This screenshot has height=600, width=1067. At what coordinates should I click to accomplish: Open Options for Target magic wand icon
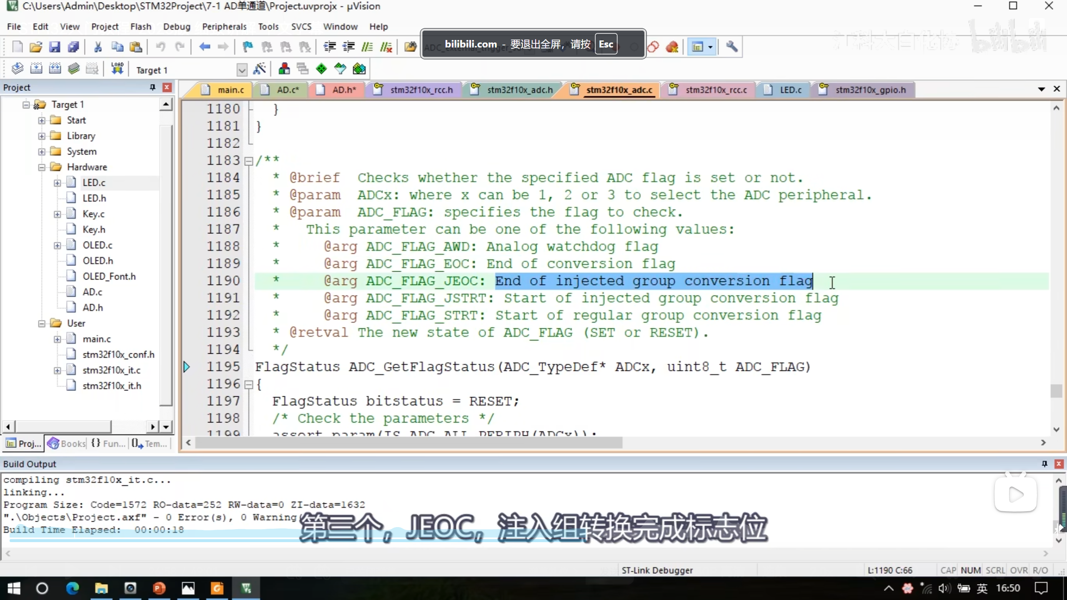[259, 69]
